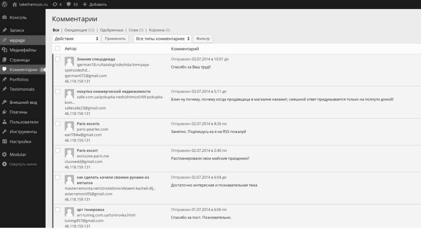Toggle the select-all checkbox beside Автор

coord(58,48)
